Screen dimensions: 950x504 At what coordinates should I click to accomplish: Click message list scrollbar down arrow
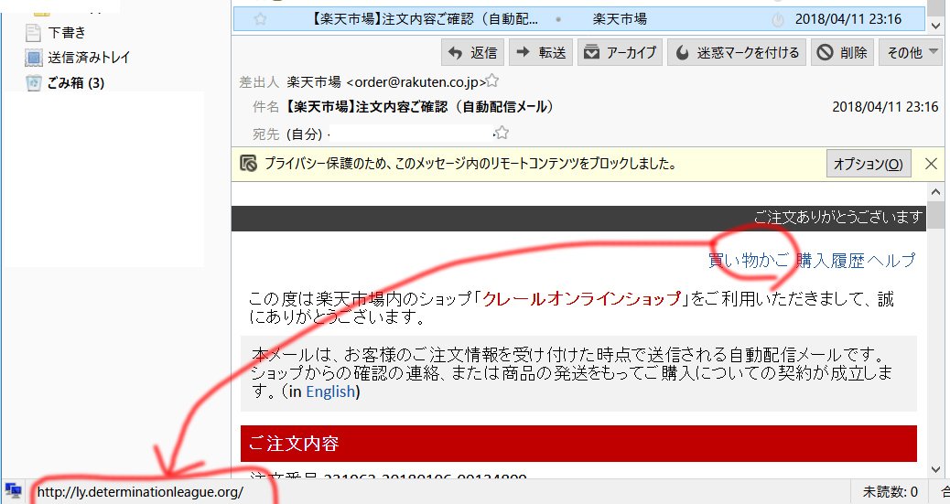click(x=935, y=26)
